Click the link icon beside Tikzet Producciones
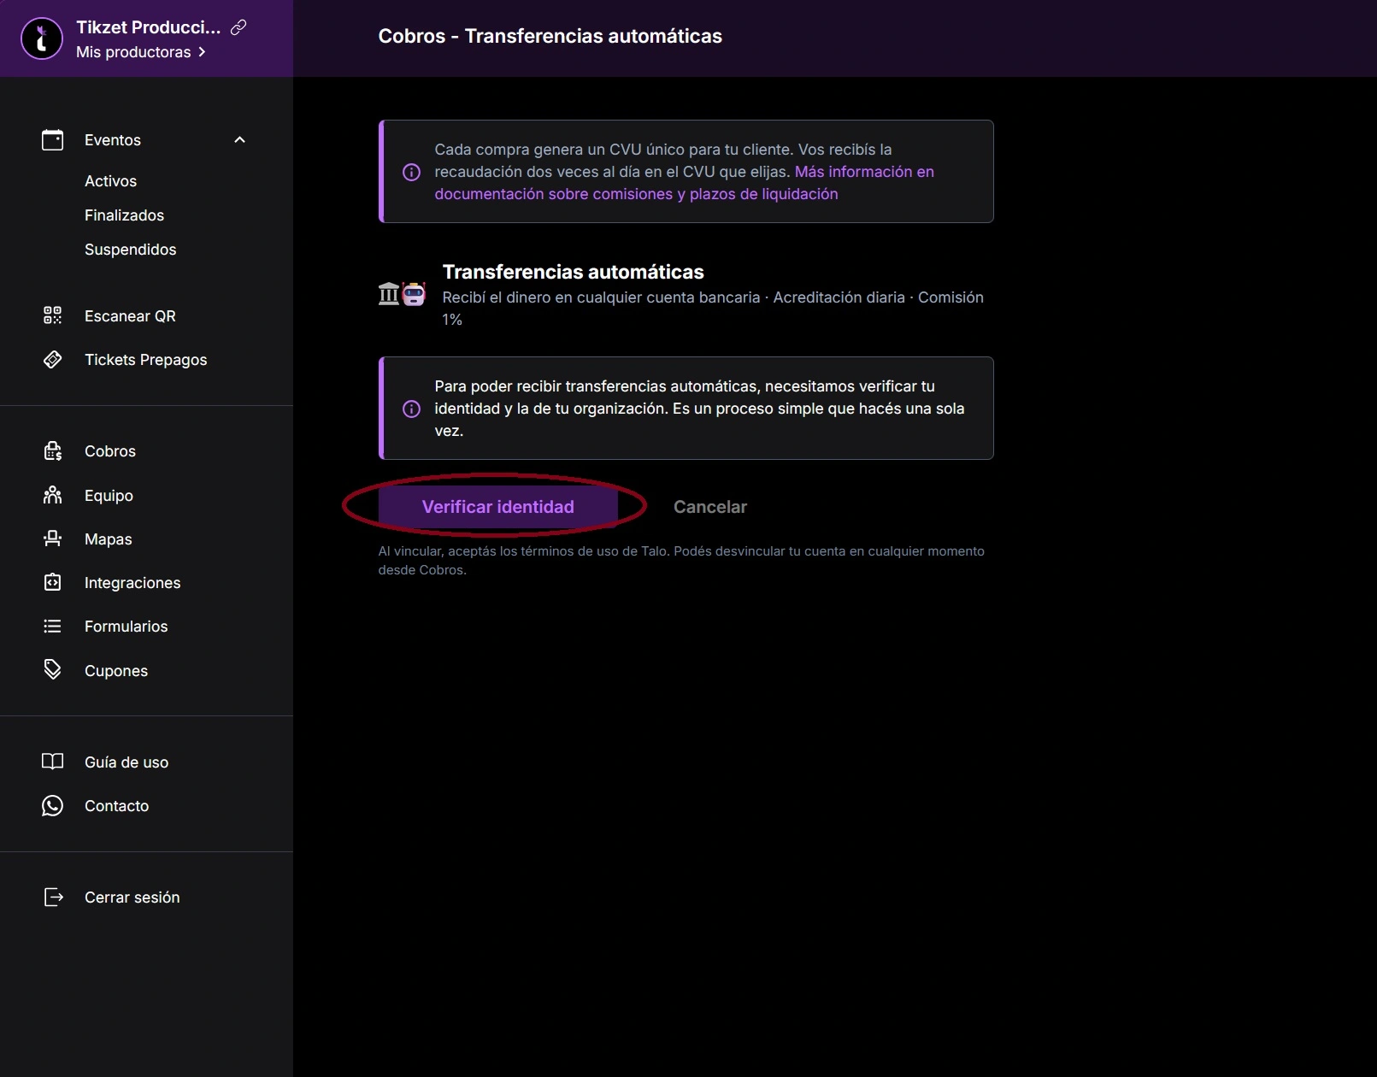 point(238,27)
